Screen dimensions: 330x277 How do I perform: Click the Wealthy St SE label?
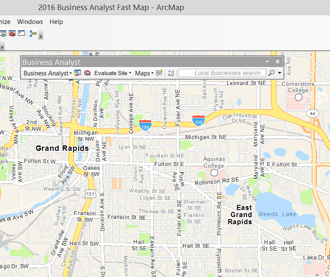(x=147, y=191)
